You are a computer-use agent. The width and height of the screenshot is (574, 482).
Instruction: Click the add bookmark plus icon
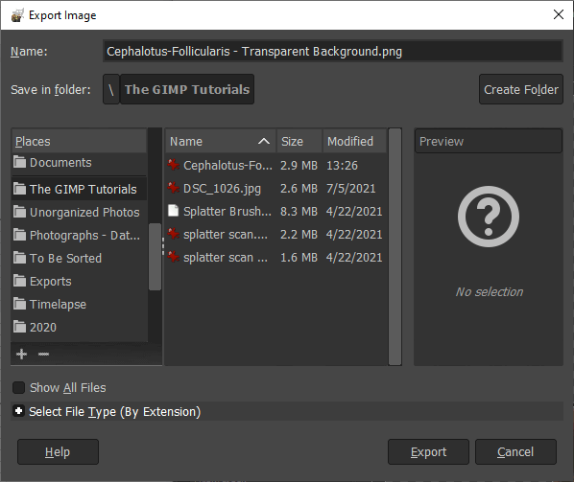[22, 354]
